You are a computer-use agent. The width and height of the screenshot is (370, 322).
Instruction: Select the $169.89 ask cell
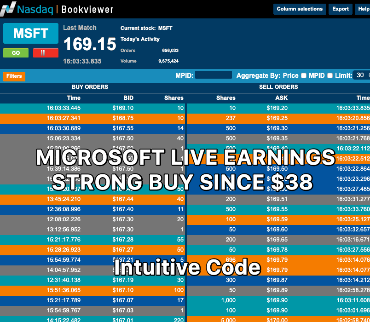277,290
